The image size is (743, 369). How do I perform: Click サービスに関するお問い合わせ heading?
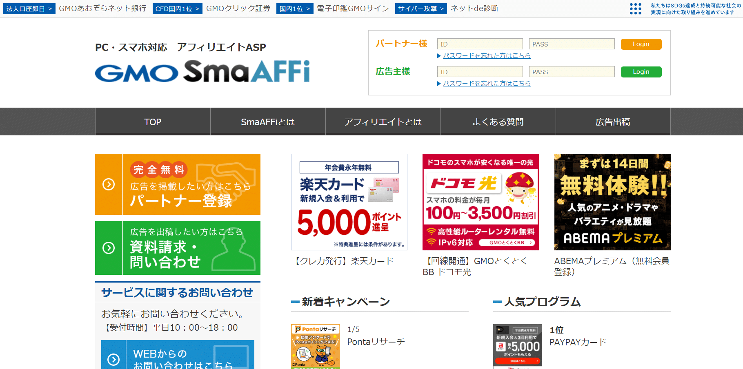[177, 292]
